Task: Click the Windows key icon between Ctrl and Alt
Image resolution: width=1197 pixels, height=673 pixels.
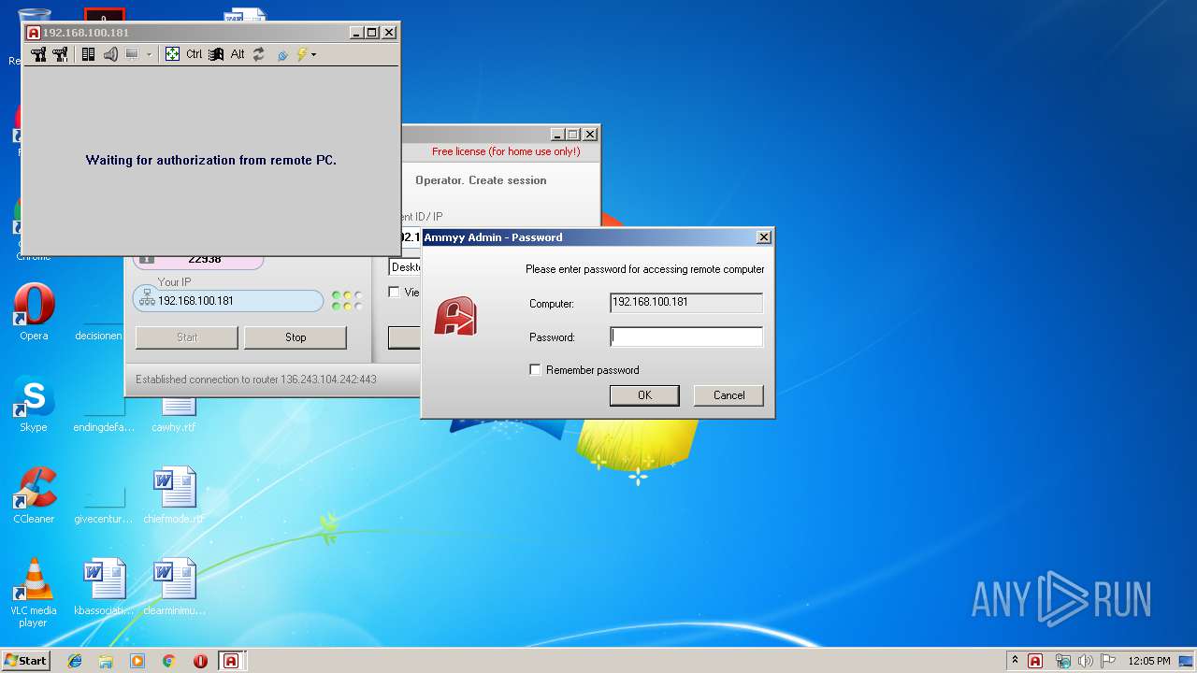Action: (x=216, y=54)
